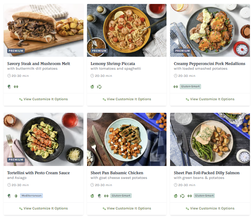Expand Customize It Options for Steak Melt
This screenshot has height=217, width=251.
[44, 99]
